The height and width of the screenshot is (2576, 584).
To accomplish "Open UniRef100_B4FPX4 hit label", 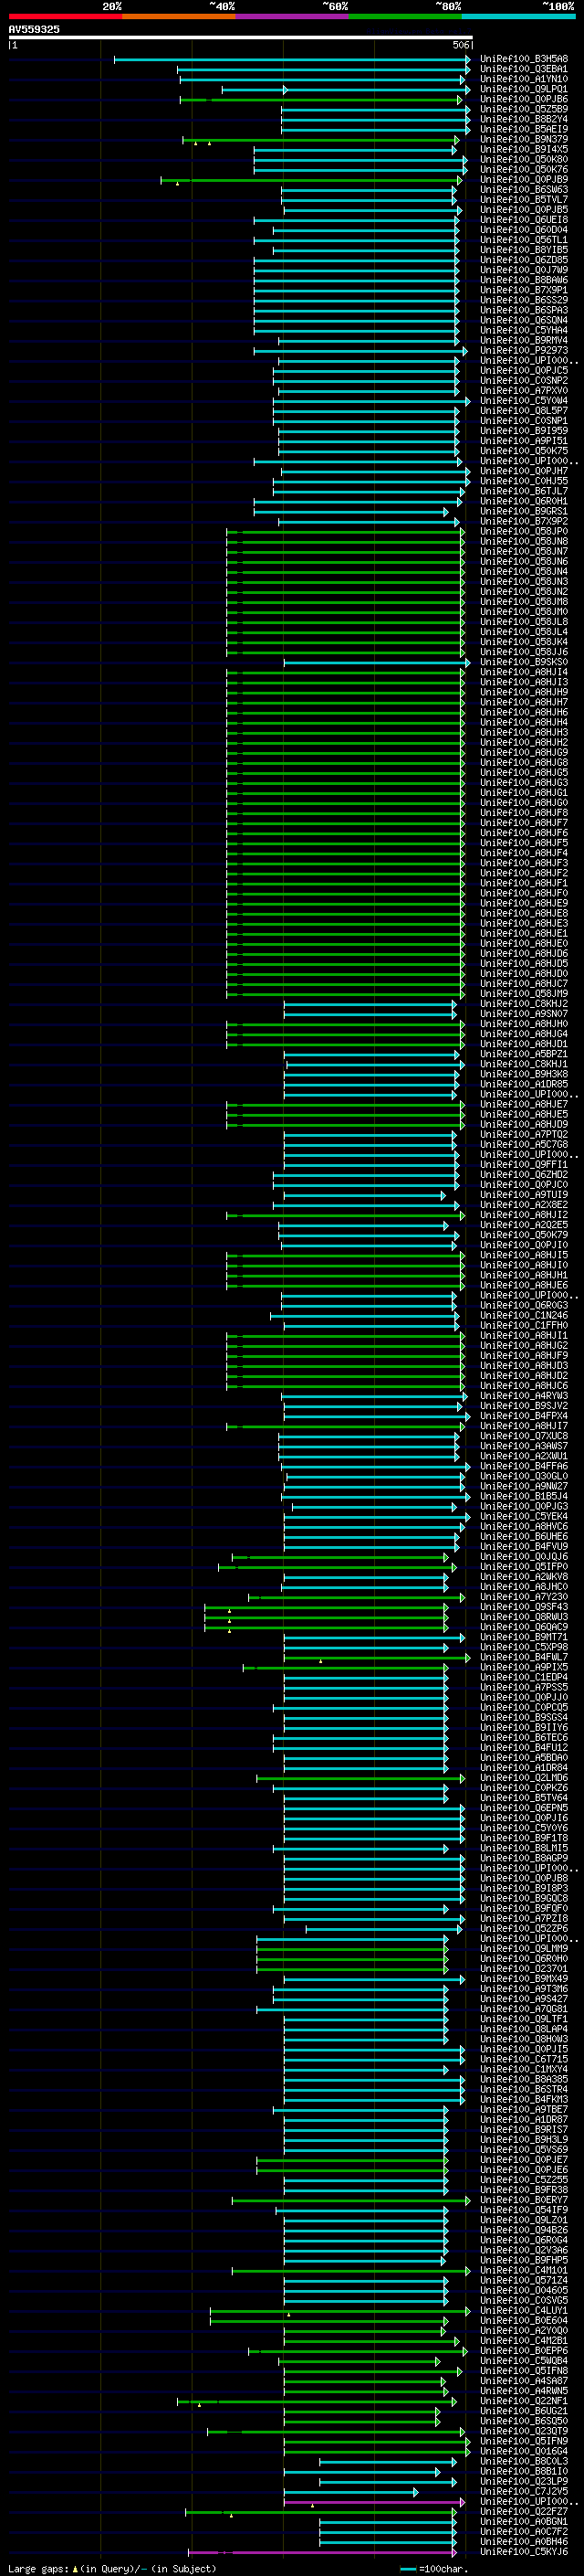I will (x=524, y=1416).
